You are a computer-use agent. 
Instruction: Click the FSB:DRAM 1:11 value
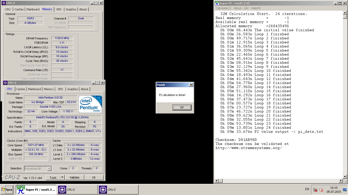pyautogui.click(x=62, y=43)
